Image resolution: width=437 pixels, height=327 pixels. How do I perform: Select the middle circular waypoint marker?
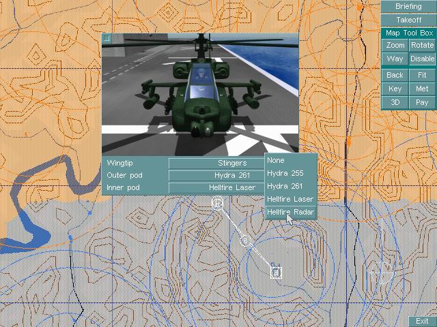[245, 240]
